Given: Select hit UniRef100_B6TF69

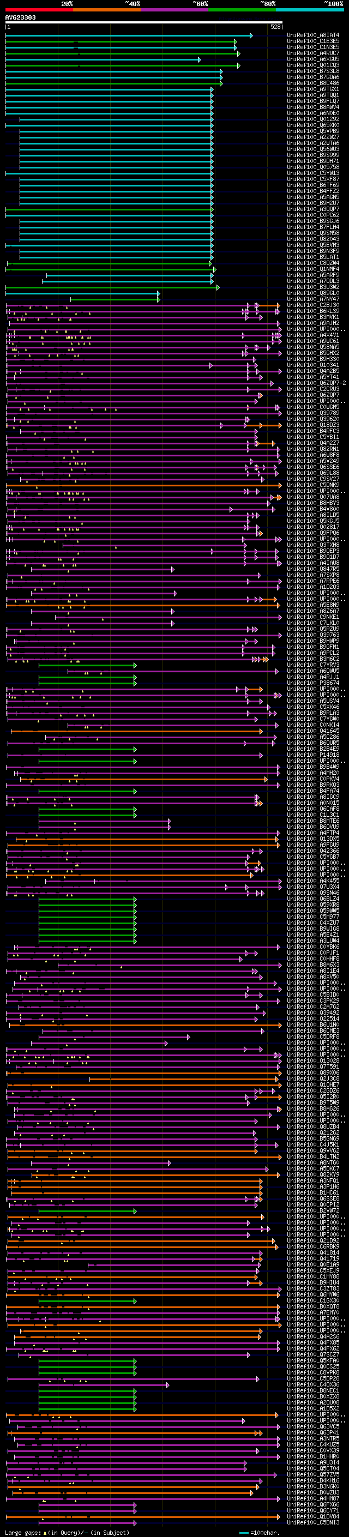Looking at the screenshot, I should 312,185.
